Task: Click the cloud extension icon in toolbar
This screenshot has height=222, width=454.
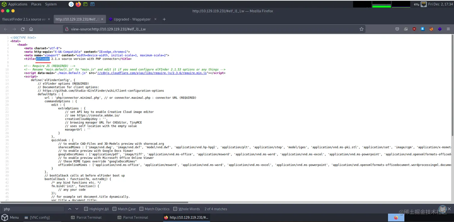Action: [406, 29]
